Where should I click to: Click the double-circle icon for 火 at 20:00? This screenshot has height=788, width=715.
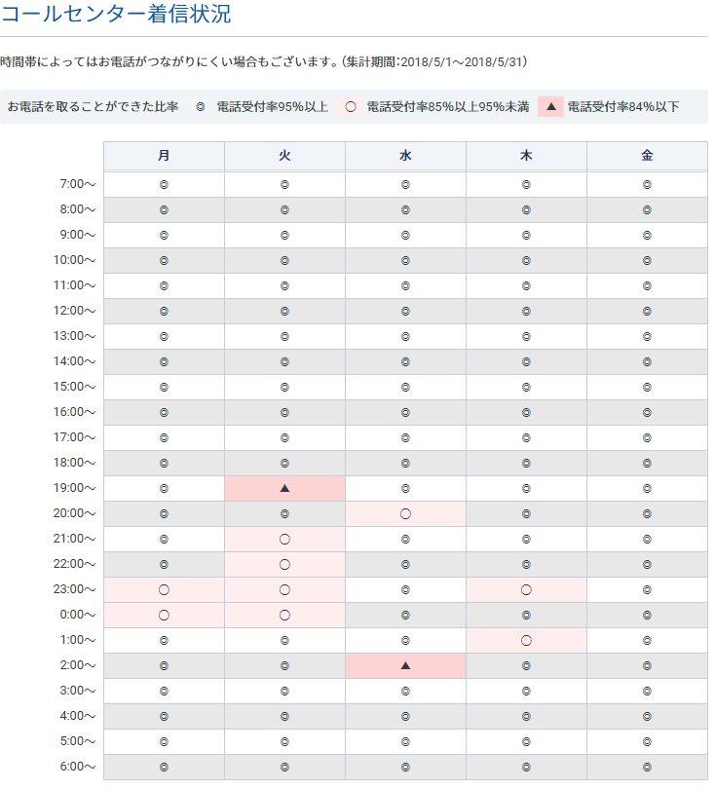click(x=284, y=514)
